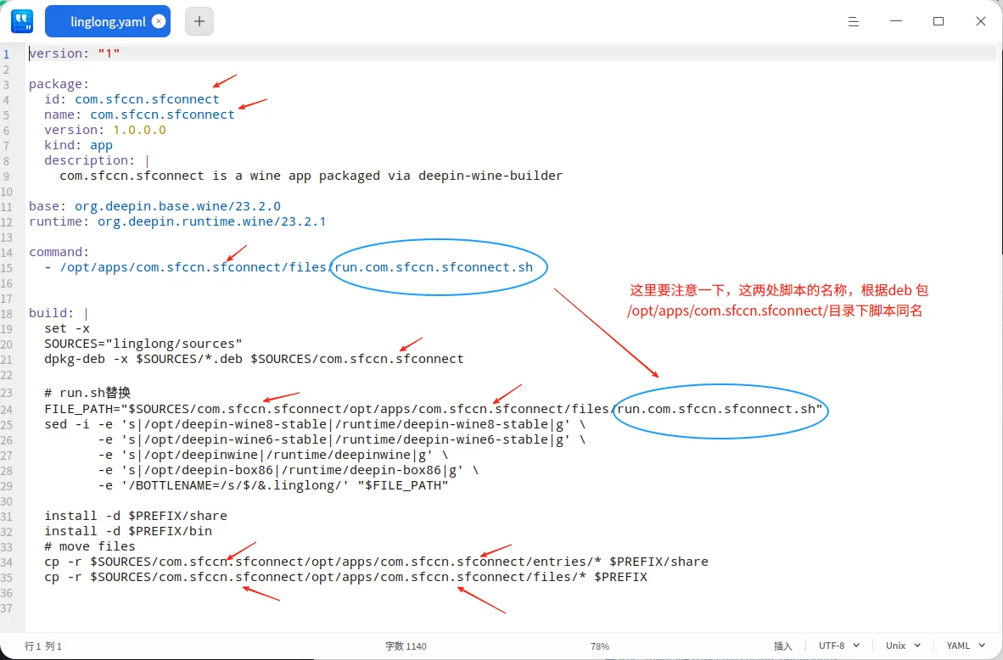Click the BOTTLENAME sed expression line

273,485
